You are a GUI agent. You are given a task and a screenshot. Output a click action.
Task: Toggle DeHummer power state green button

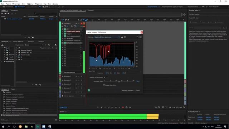point(89,90)
